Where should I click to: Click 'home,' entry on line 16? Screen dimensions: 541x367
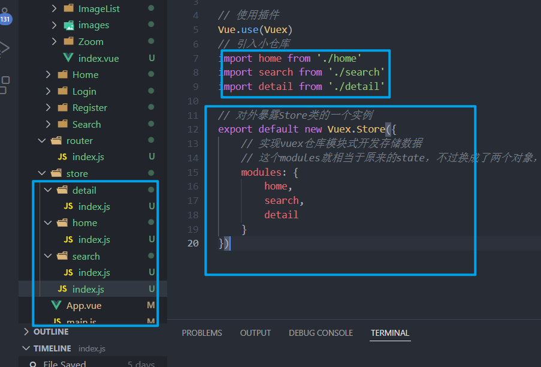(x=278, y=186)
